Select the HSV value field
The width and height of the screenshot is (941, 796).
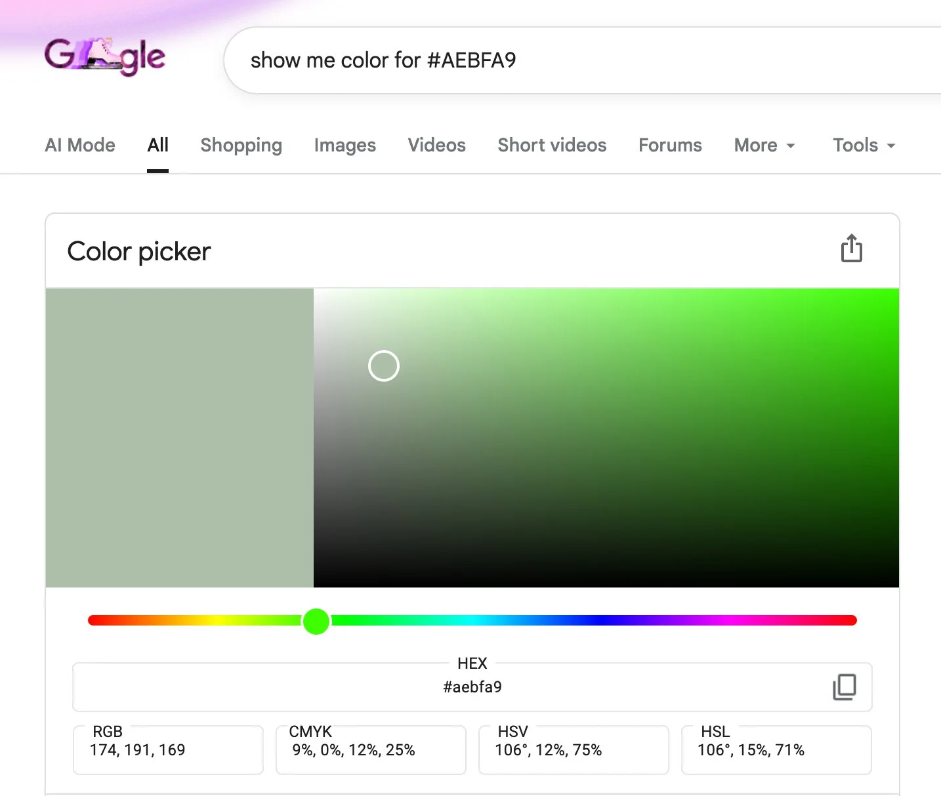573,750
